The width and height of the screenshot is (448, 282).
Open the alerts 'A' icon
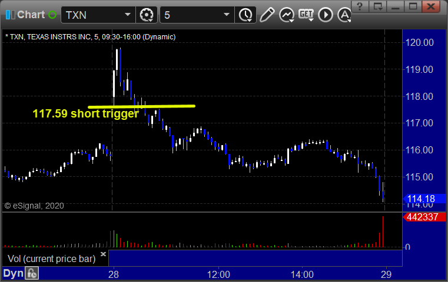coord(344,15)
